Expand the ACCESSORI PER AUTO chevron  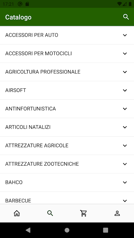point(125,35)
